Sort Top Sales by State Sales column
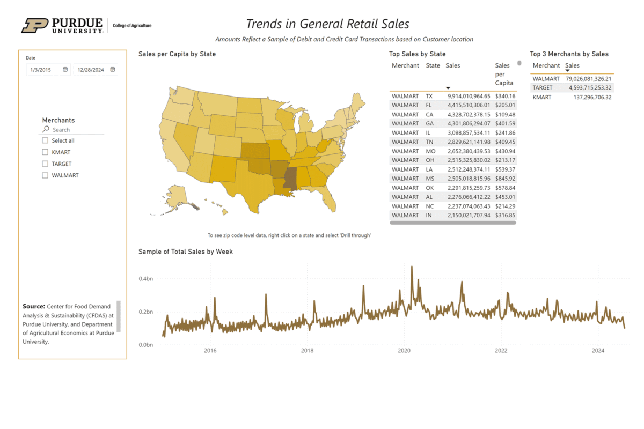Screen dimensions: 644x429 click(x=453, y=65)
